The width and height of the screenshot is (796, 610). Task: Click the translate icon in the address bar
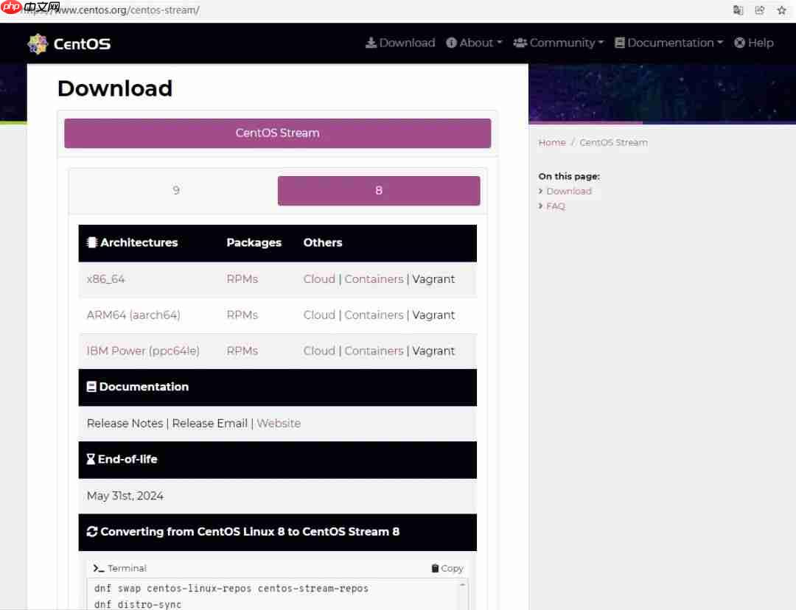738,10
